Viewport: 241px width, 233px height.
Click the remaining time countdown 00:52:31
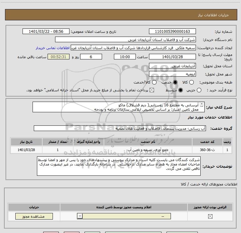point(59,57)
